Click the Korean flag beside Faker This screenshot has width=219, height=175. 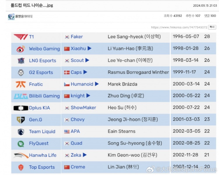click(67, 37)
